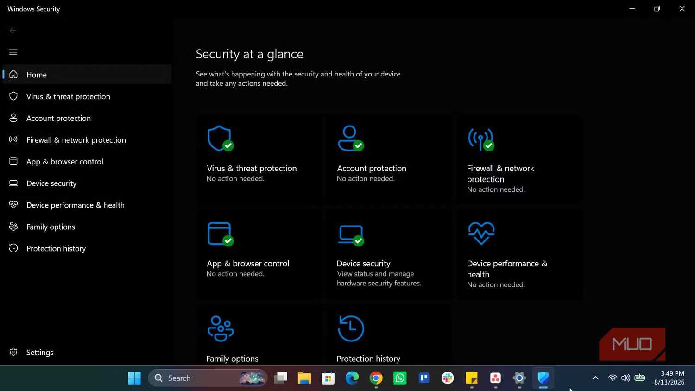Image resolution: width=695 pixels, height=391 pixels.
Task: Click the Device performance & health heart icon in sidebar
Action: 13,205
